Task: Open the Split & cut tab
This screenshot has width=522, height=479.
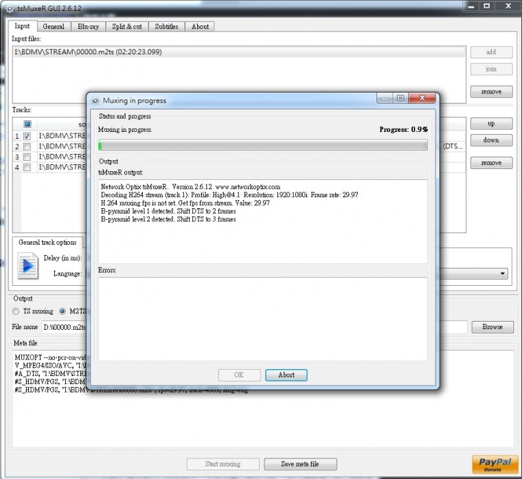Action: click(127, 26)
